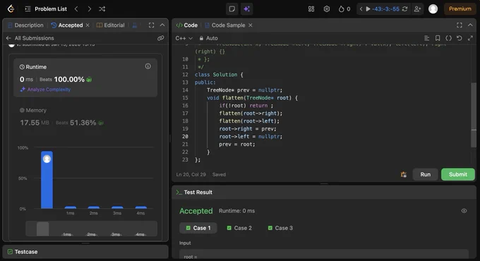Click Analyze Complexity link
Image resolution: width=480 pixels, height=261 pixels.
pyautogui.click(x=46, y=90)
